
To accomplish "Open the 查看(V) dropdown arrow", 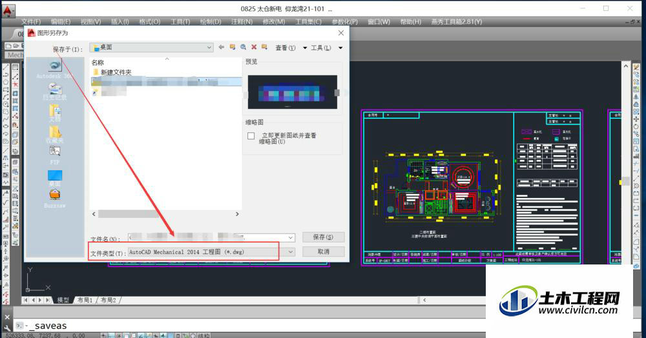I will (x=305, y=48).
